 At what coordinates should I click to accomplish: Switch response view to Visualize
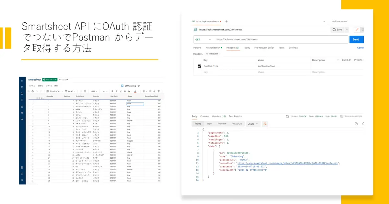(237, 124)
